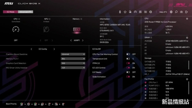This screenshot has width=192, height=108.
Task: Select PUMP SYS 1 fan row
Action: [166, 86]
